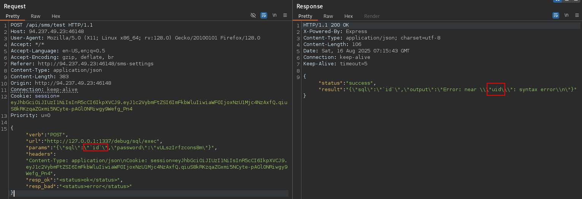Toggle word wrap in Request panel
582x199 pixels.
coord(264,15)
